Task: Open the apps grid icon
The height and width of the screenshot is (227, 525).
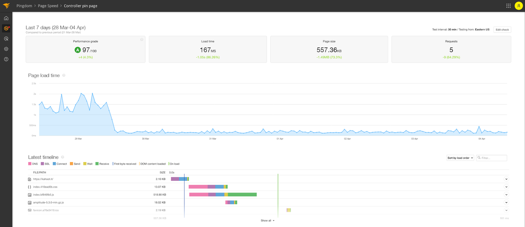Action: pos(508,6)
